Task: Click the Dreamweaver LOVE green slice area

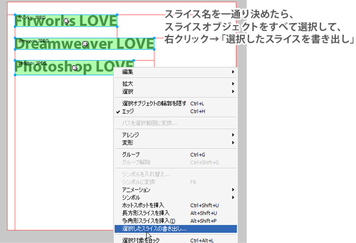Action: coord(84,44)
